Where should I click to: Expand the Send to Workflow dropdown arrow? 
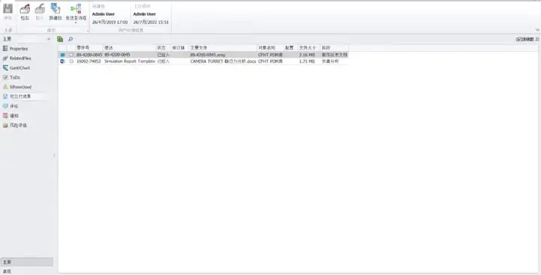(x=76, y=23)
